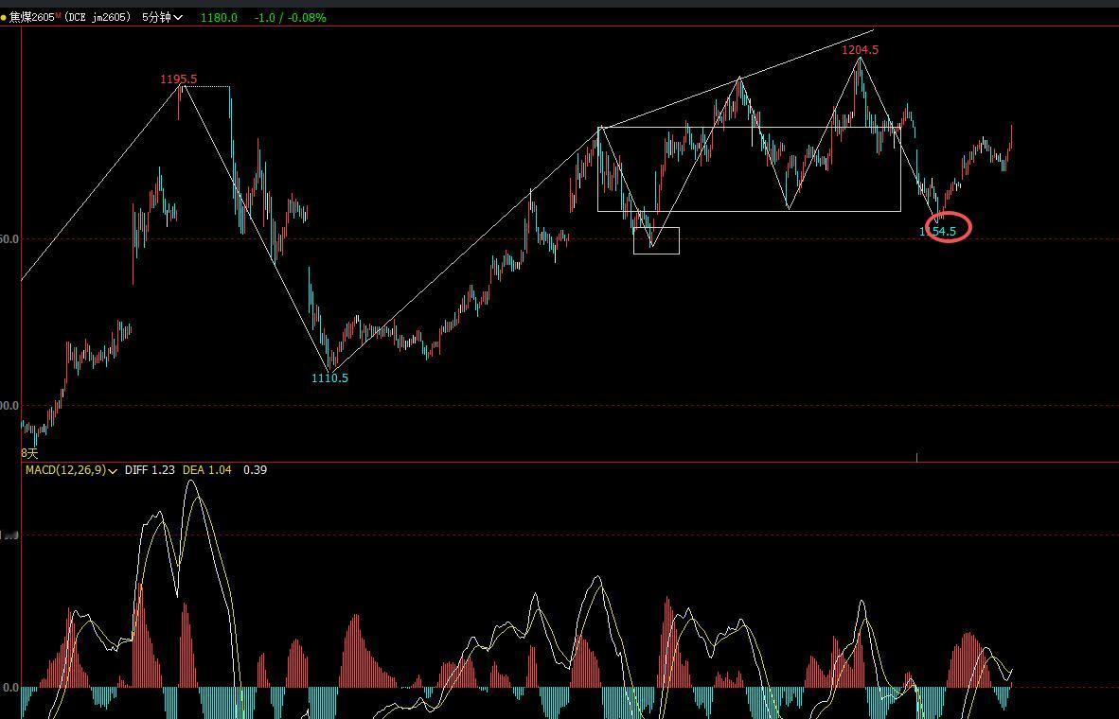
Task: Click the DIFF 1.23 readout
Action: [x=150, y=470]
